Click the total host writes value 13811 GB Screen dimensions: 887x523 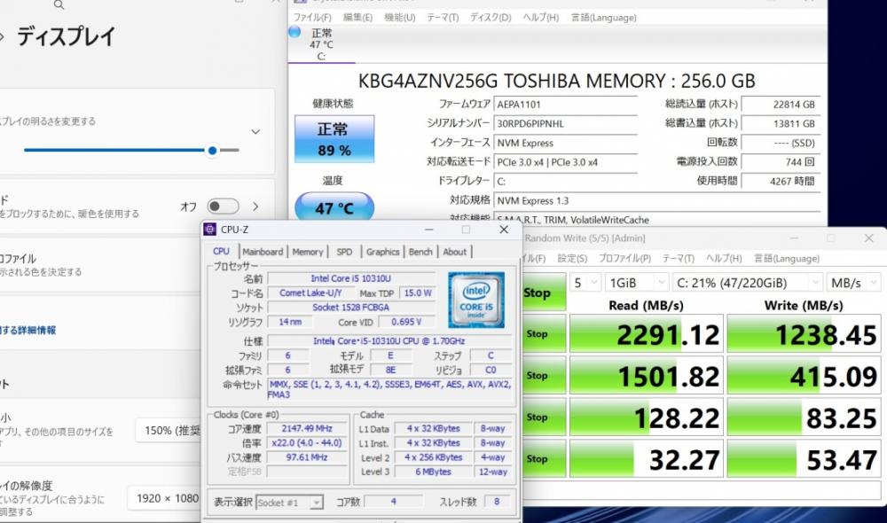[781, 124]
